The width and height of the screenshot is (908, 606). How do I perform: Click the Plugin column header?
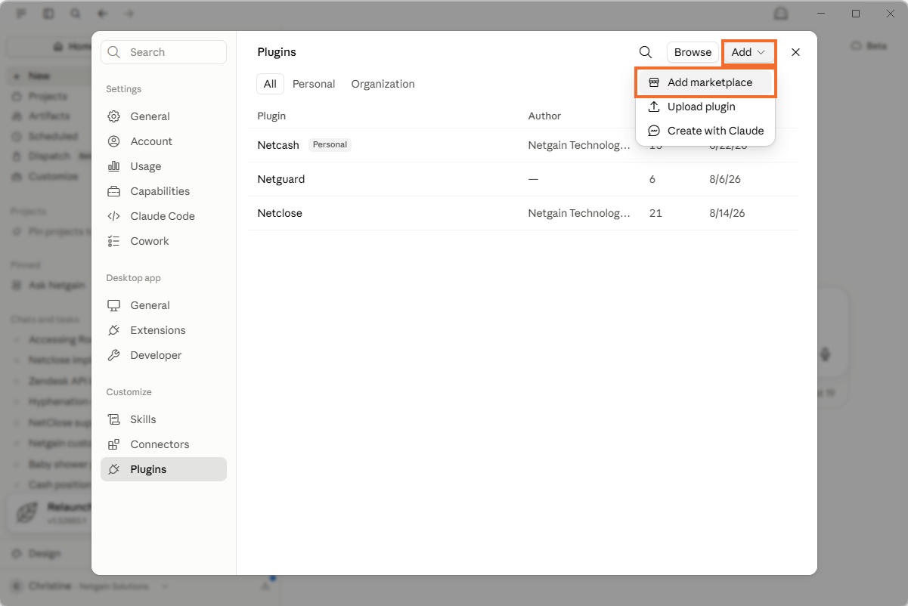click(x=271, y=116)
